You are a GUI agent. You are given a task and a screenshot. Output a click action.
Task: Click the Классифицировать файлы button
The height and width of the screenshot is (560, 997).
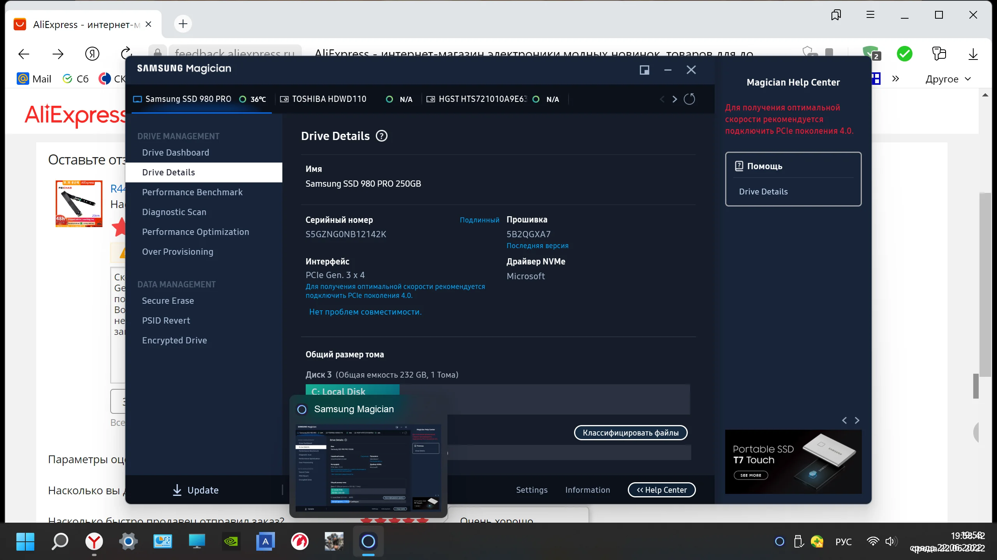pyautogui.click(x=630, y=433)
